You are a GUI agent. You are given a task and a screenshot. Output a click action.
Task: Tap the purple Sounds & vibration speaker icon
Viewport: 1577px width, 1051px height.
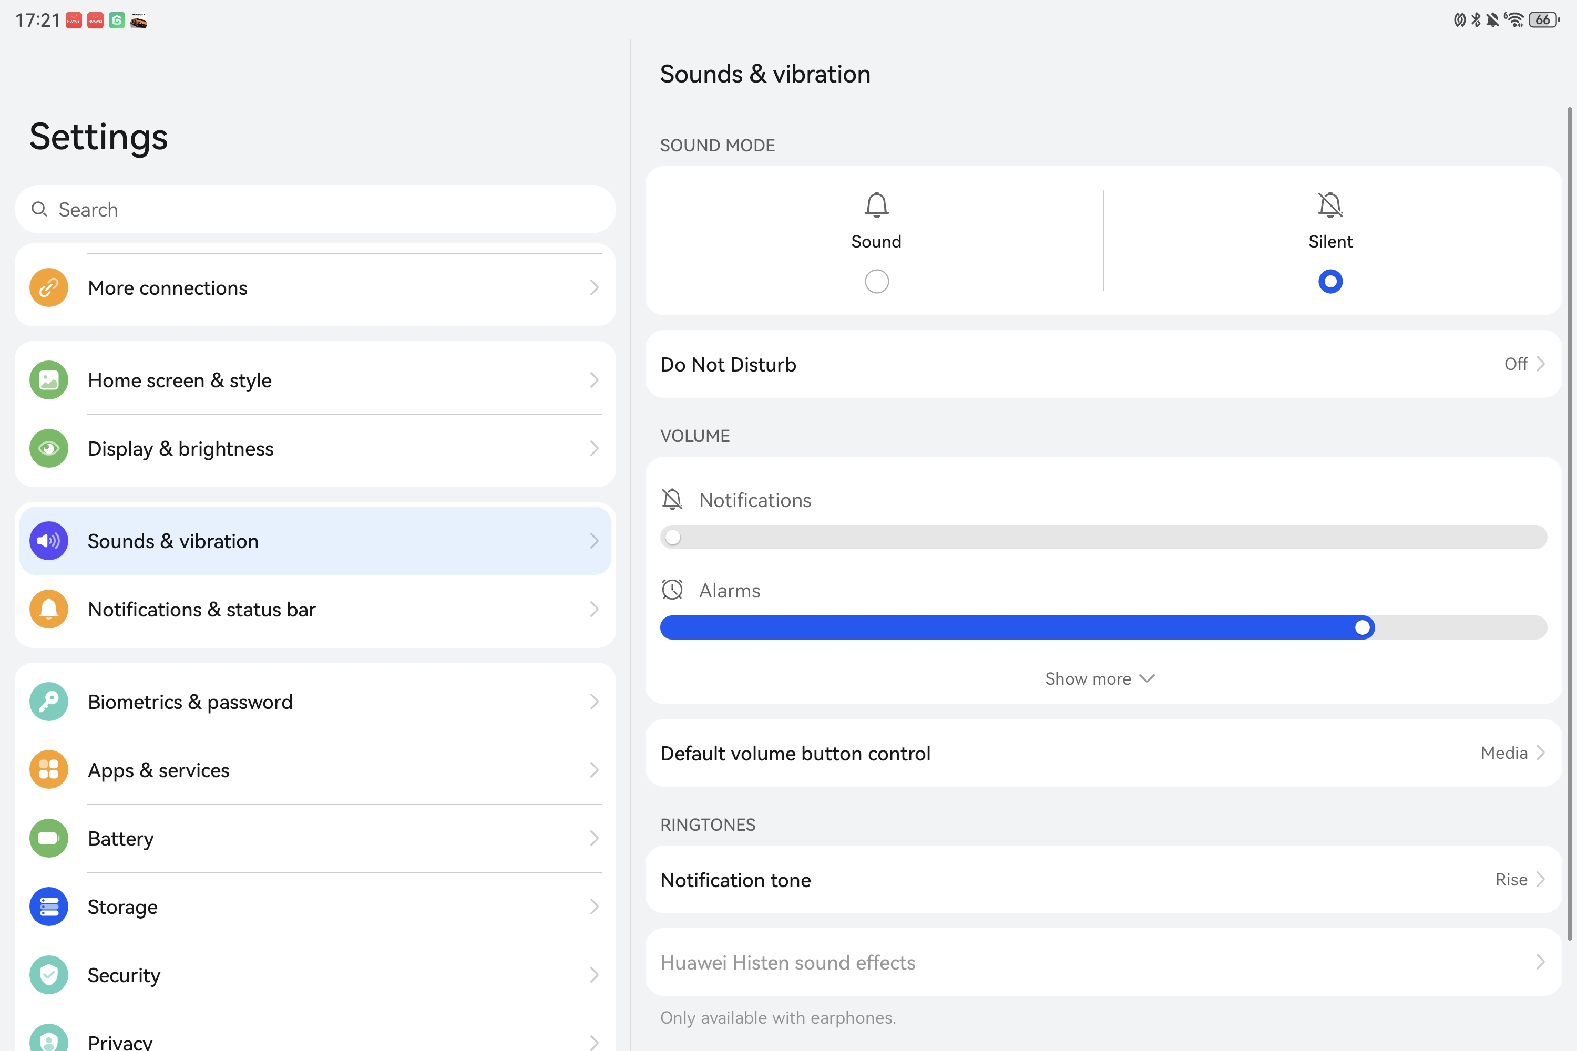(48, 541)
